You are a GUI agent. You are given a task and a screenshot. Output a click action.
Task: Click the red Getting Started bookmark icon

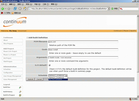coord(2,13)
